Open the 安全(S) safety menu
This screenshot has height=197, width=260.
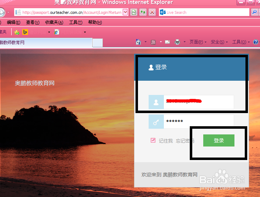[219, 42]
